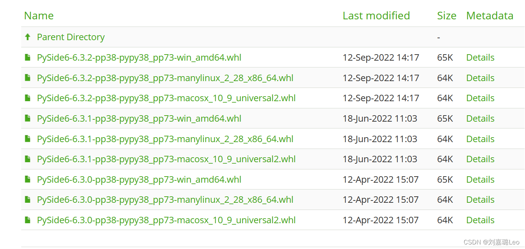525x249 pixels.
Task: Open Details for PySide6-6.3.1 manylinux wheel
Action: [480, 139]
